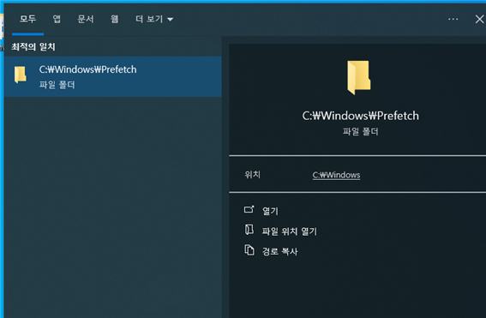
Task: Click 열기 to open the folder
Action: click(270, 211)
